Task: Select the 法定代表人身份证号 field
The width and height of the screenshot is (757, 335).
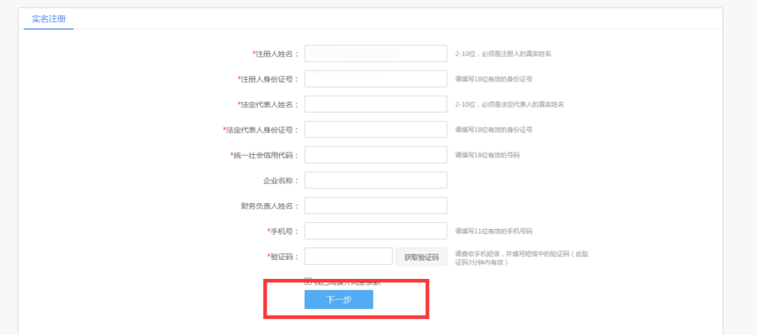Action: pyautogui.click(x=376, y=130)
